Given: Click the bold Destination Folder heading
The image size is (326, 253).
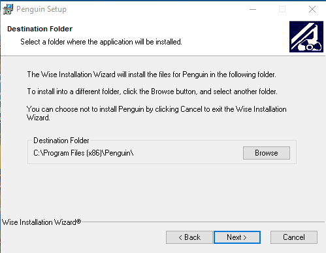Looking at the screenshot, I should [x=40, y=29].
